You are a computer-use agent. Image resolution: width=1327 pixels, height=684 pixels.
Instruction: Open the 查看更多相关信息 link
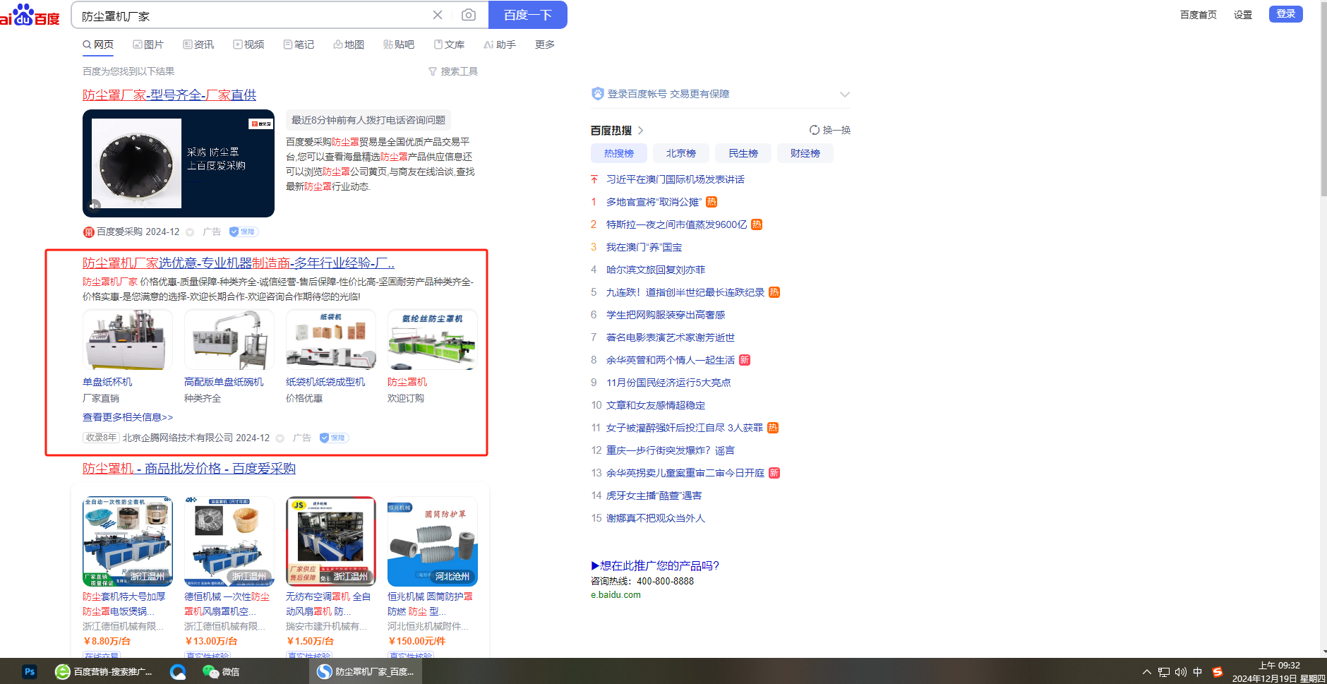point(128,417)
